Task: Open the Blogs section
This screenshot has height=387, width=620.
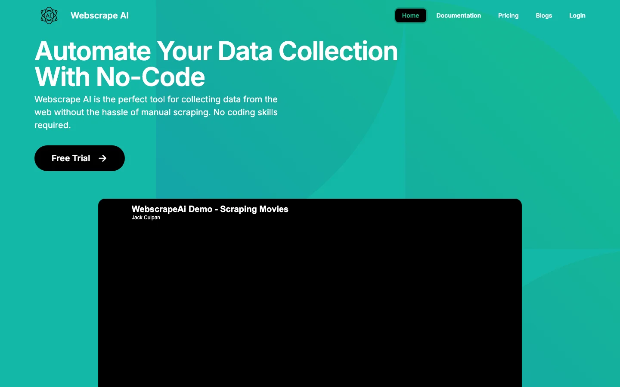Action: tap(544, 15)
